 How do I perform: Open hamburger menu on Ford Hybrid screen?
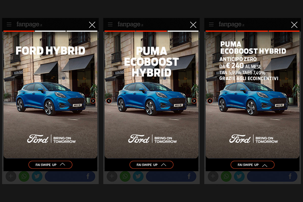pyautogui.click(x=9, y=24)
